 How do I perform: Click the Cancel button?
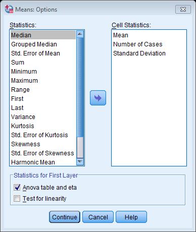click(98, 217)
